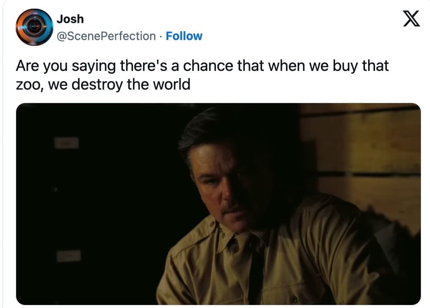
Task: Open the tweet text about buying that zoo
Action: 202,75
